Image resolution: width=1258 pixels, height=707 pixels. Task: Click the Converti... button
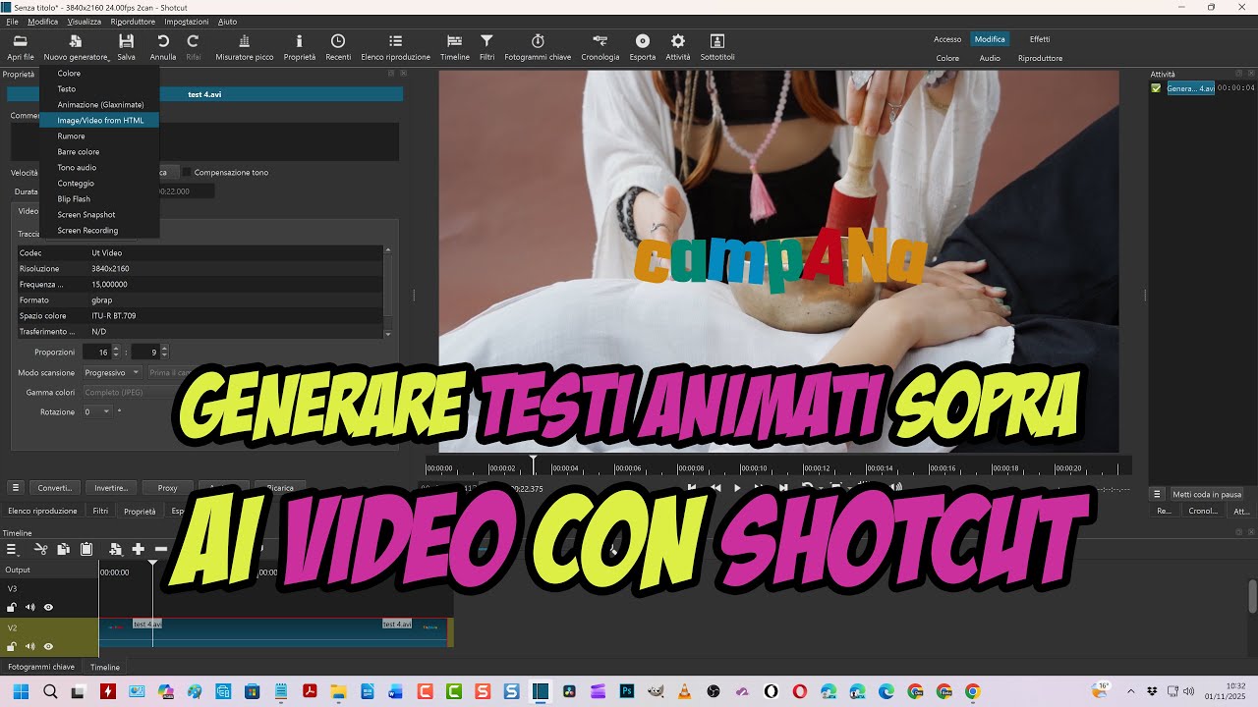point(55,488)
